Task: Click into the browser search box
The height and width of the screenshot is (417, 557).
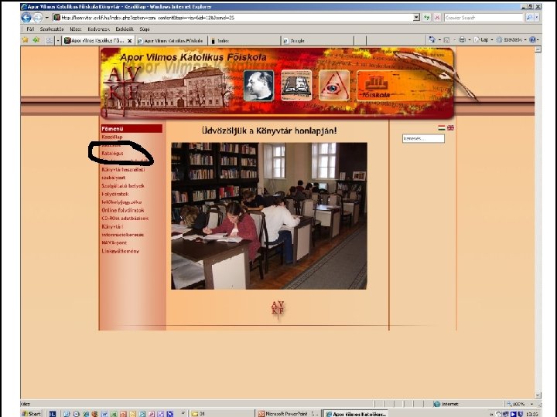Action: pos(484,17)
